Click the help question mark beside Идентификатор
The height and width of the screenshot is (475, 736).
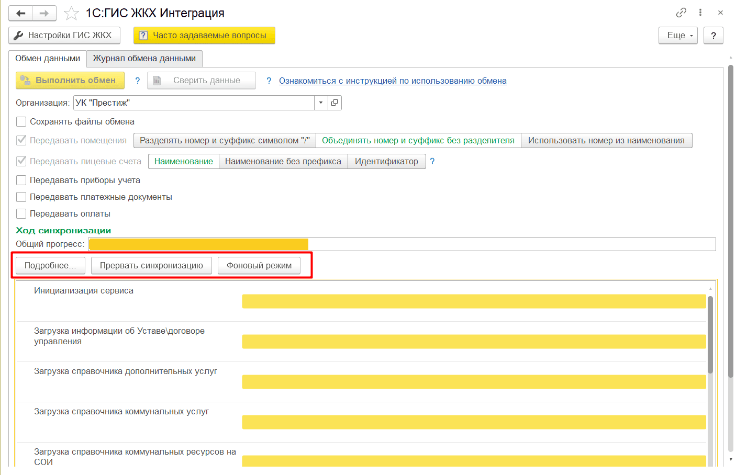(x=432, y=161)
